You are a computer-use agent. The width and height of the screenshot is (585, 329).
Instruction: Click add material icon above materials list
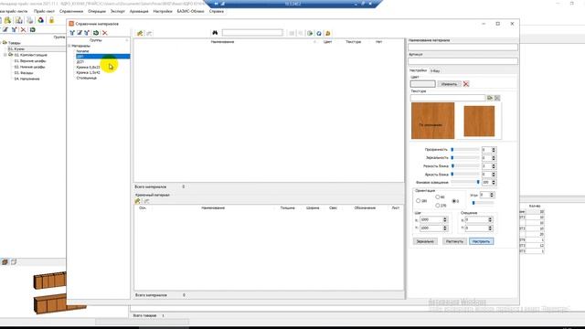point(140,33)
